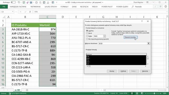Switch to the Narzędzie główne tab
Viewport: 169px width, 95px height.
point(18,7)
